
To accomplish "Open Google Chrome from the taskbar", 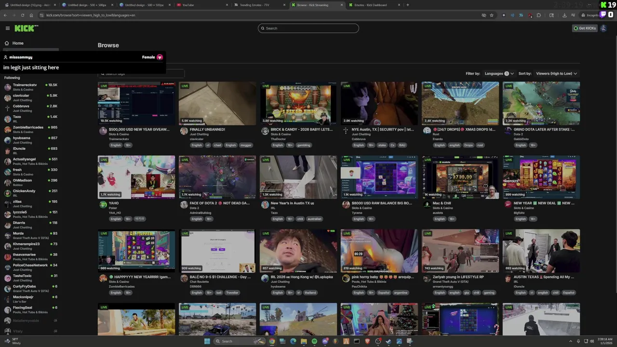I will pos(272,341).
